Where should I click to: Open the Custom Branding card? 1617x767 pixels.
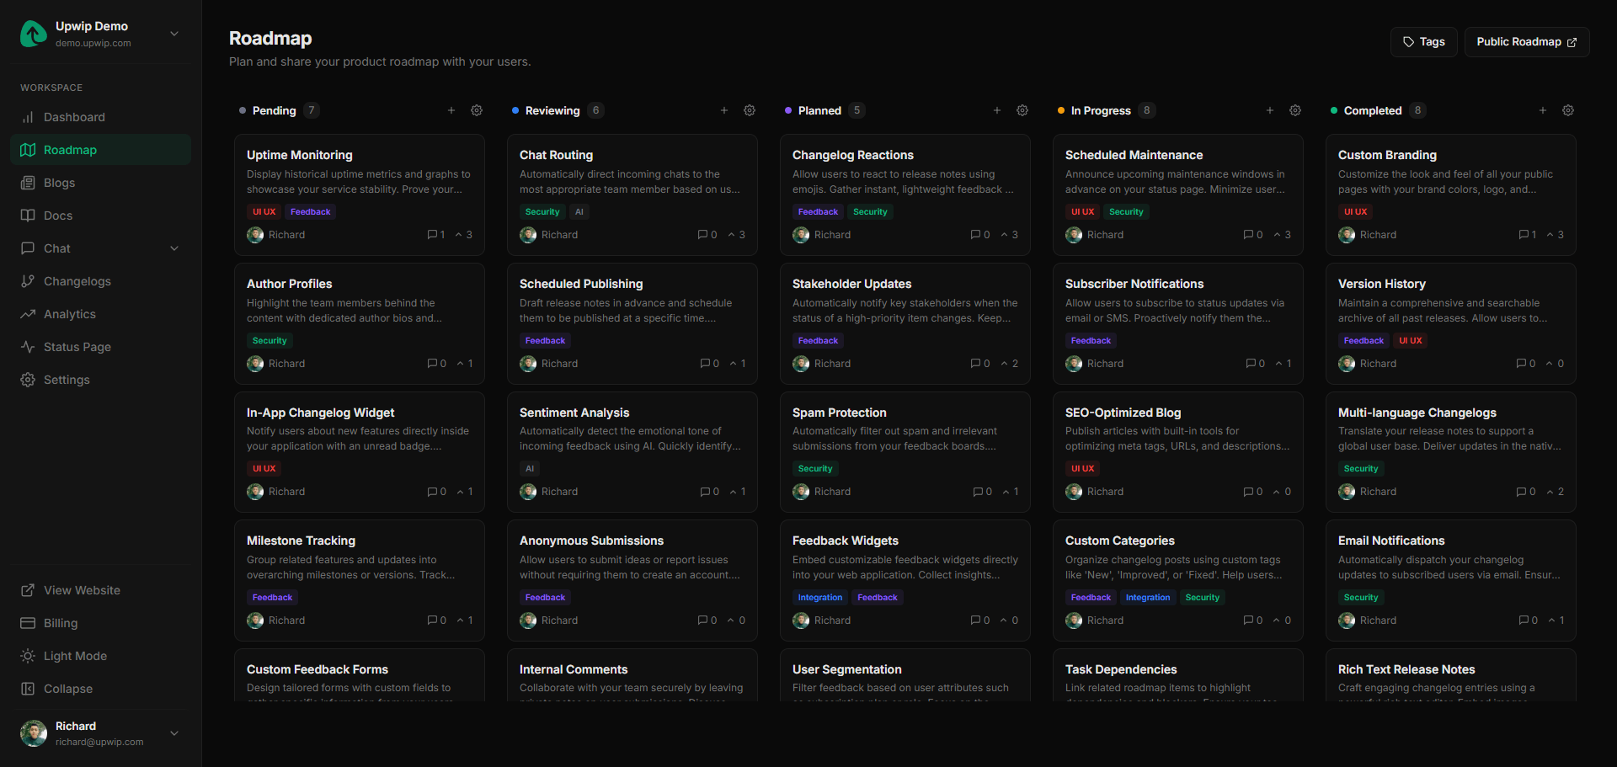[1451, 195]
